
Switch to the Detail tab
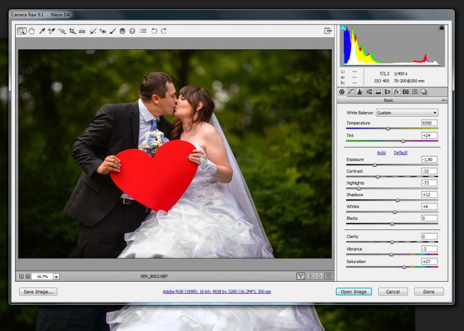(360, 92)
